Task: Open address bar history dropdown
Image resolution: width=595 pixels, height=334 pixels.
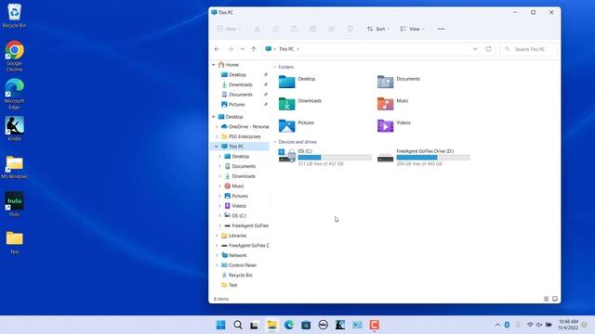Action: point(475,49)
